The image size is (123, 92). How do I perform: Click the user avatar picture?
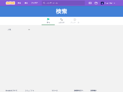102,3
